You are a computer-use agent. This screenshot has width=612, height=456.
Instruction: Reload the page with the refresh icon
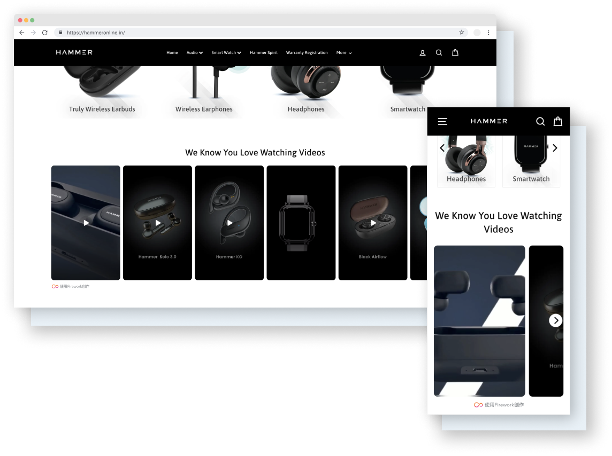(45, 33)
